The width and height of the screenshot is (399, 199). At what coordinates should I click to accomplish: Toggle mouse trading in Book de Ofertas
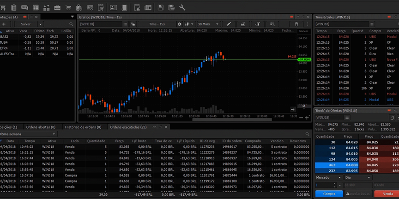pyautogui.click(x=392, y=117)
